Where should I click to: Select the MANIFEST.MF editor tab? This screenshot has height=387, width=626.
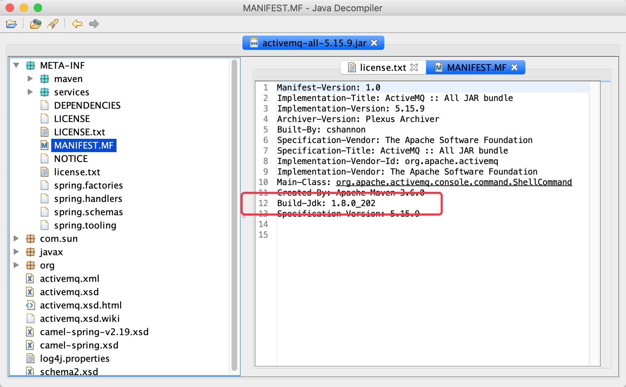tap(475, 67)
